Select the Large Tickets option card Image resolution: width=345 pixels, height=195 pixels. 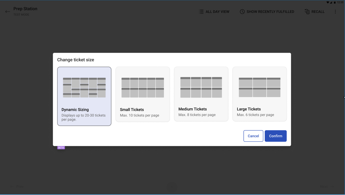pyautogui.click(x=259, y=94)
